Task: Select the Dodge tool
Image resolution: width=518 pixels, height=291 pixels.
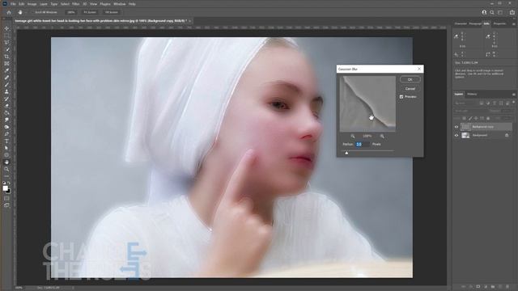Action: pos(6,127)
